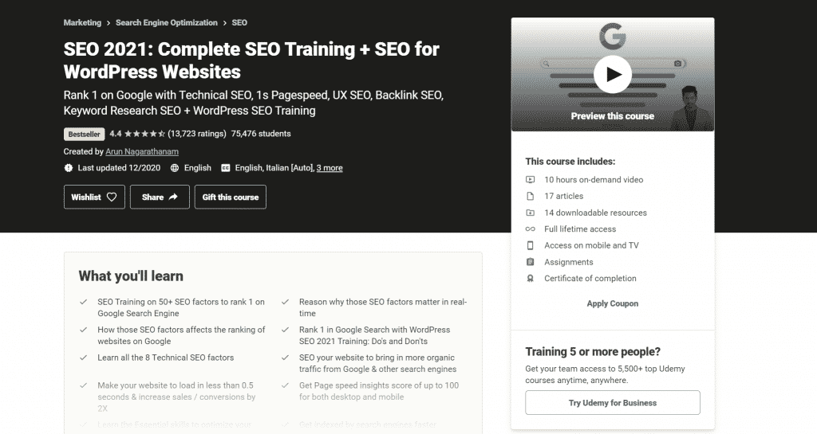
Task: Go to the SEO breadcrumb category
Action: coord(239,23)
